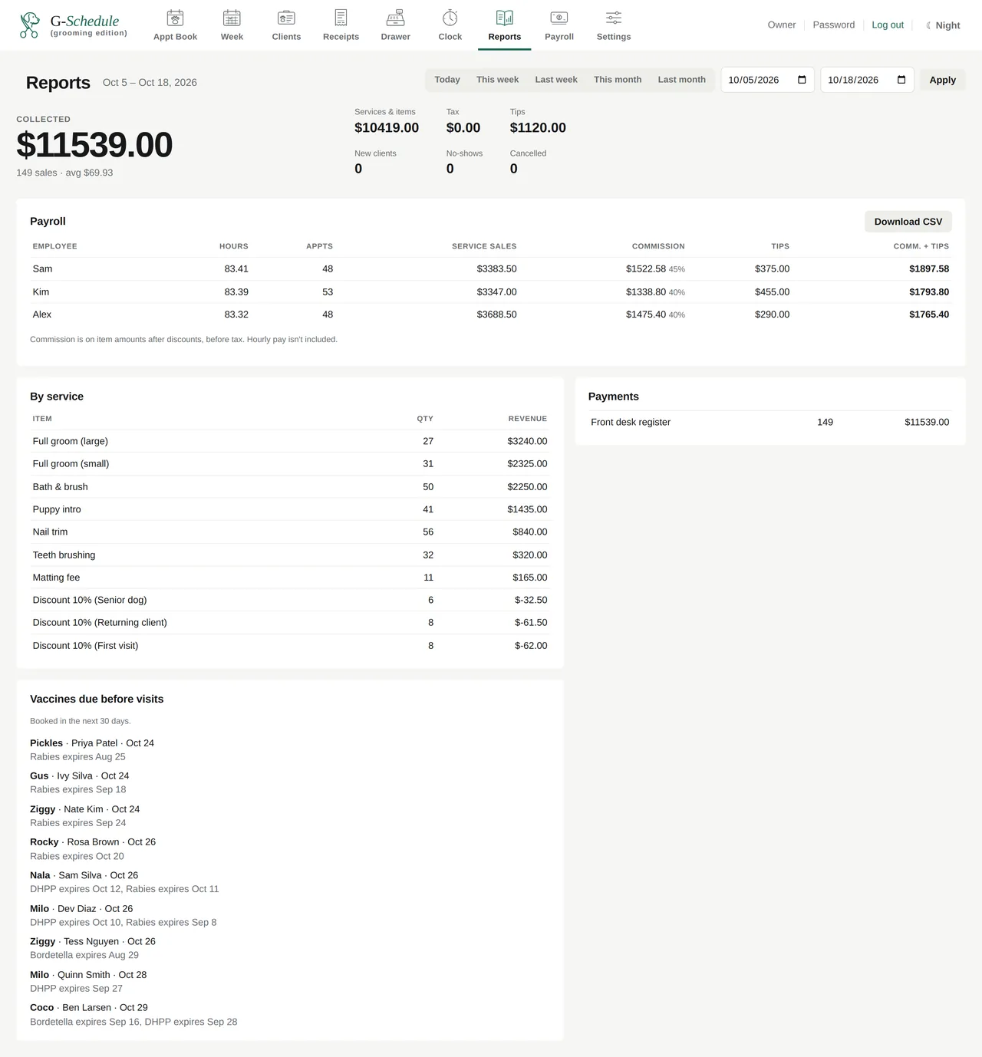This screenshot has height=1057, width=982.
Task: Open the Clock icon
Action: click(x=450, y=18)
